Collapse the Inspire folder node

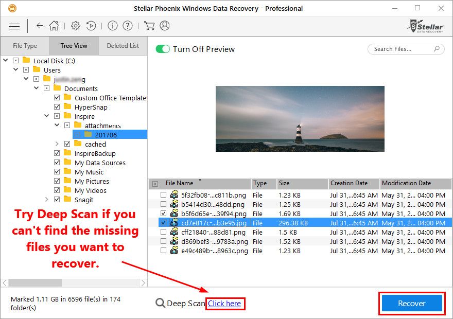pyautogui.click(x=47, y=116)
